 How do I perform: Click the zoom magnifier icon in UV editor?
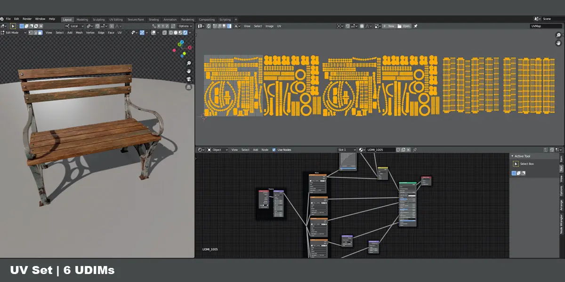[558, 35]
